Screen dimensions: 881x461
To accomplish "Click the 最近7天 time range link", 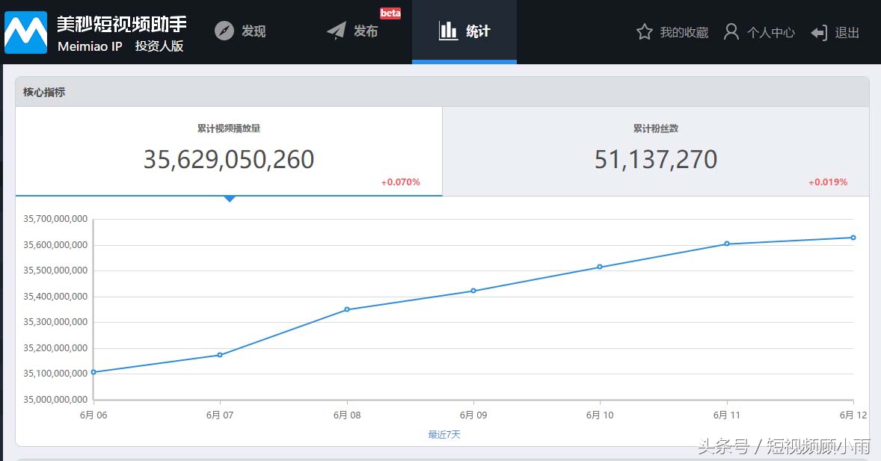I will [x=444, y=434].
